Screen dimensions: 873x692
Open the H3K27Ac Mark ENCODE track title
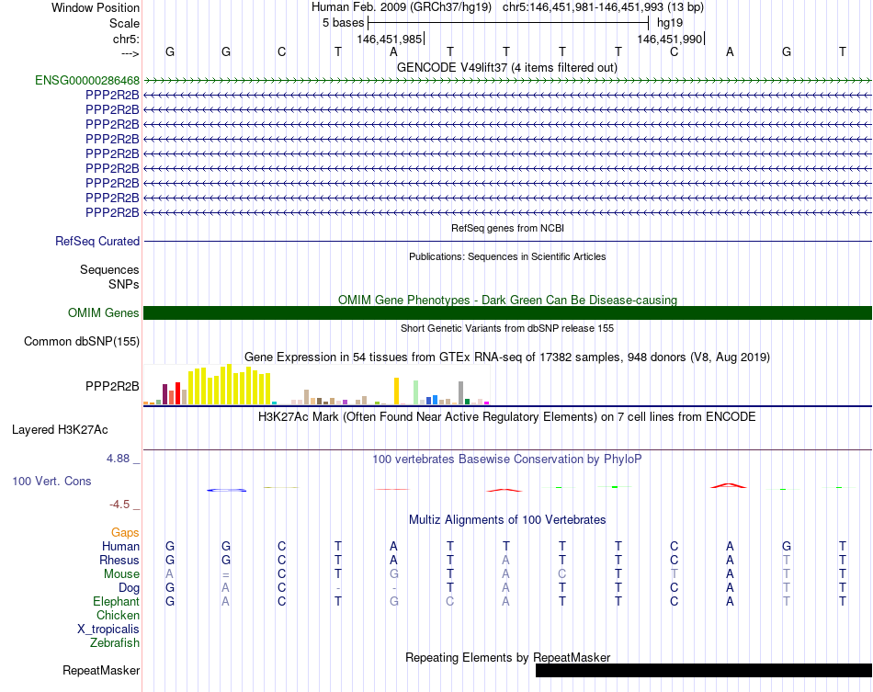pyautogui.click(x=507, y=417)
